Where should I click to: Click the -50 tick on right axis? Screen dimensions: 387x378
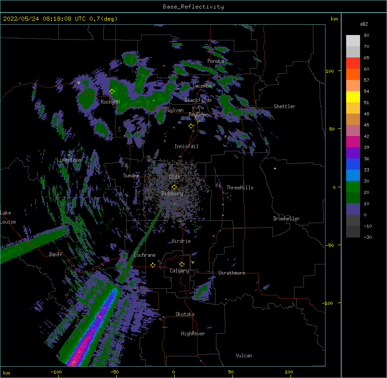coord(329,245)
